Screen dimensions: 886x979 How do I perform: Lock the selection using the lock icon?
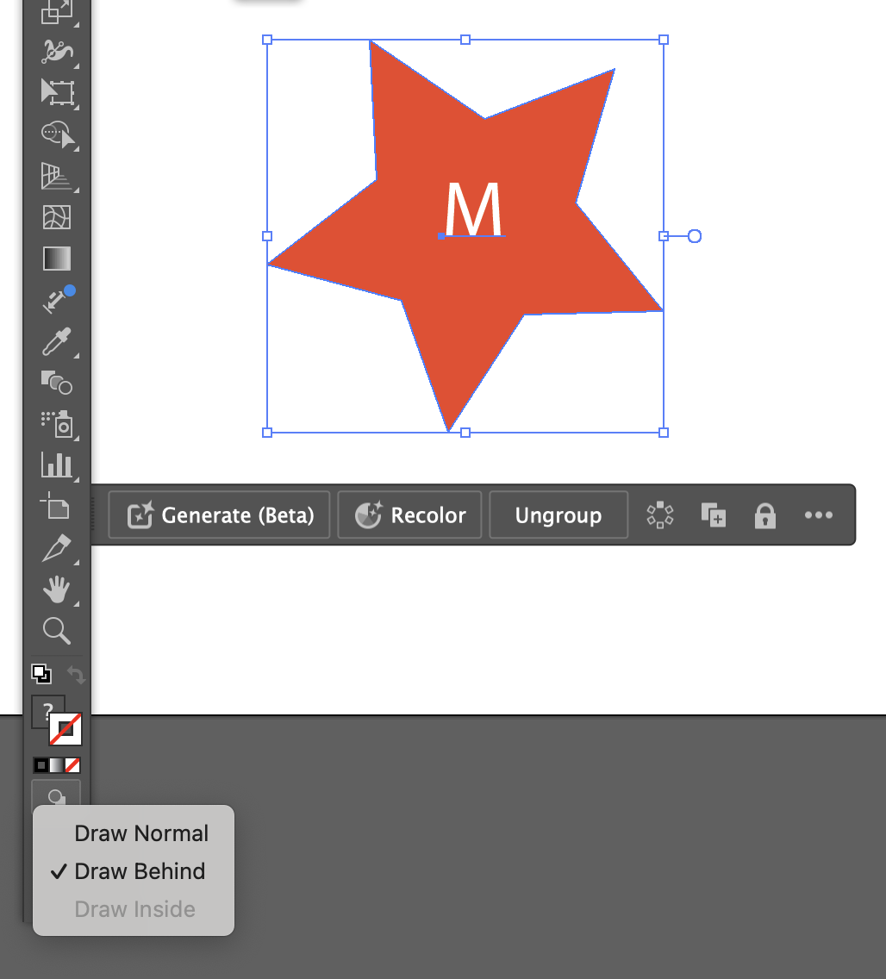click(x=764, y=514)
